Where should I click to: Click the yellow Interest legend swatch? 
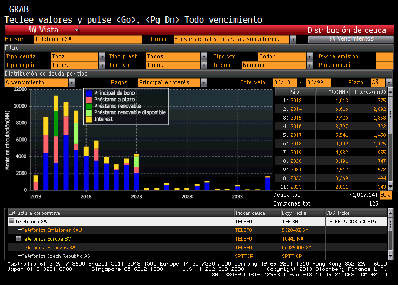click(x=89, y=118)
